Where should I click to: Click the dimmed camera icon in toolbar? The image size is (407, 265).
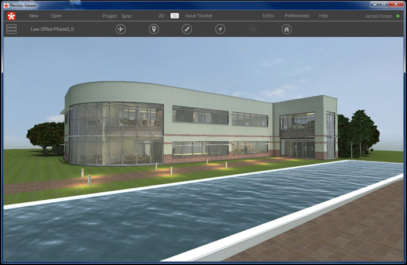253,29
